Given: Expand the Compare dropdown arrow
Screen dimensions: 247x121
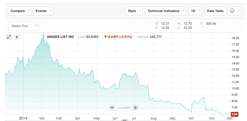Looking at the screenshot, I should [x=29, y=11].
